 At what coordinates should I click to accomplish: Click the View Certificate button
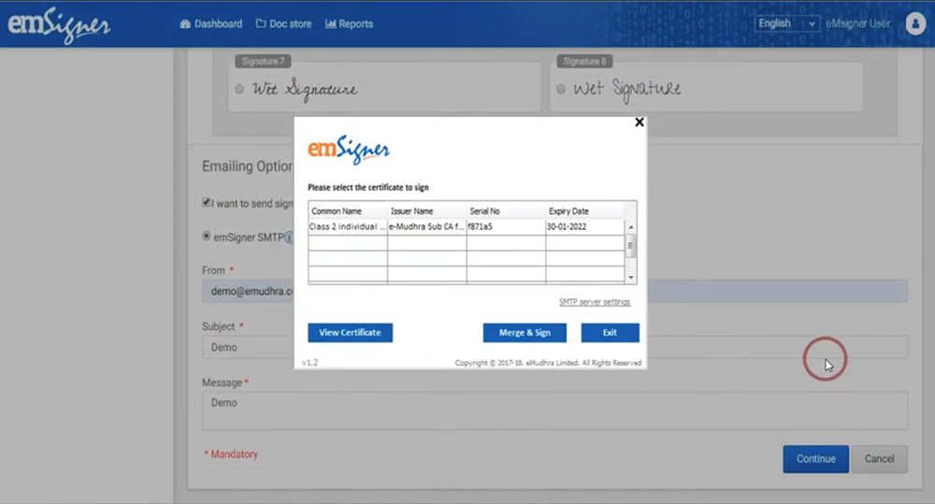tap(350, 333)
